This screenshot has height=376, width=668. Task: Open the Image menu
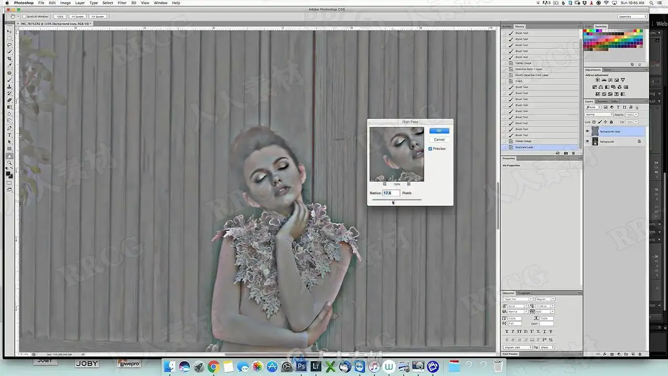65,3
